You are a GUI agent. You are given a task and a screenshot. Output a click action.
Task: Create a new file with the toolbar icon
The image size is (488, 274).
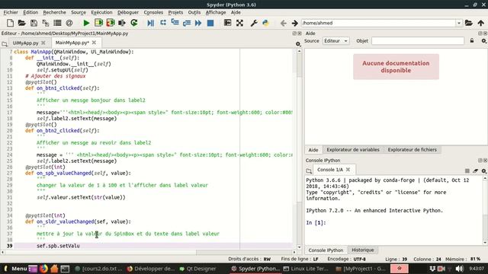click(10, 23)
